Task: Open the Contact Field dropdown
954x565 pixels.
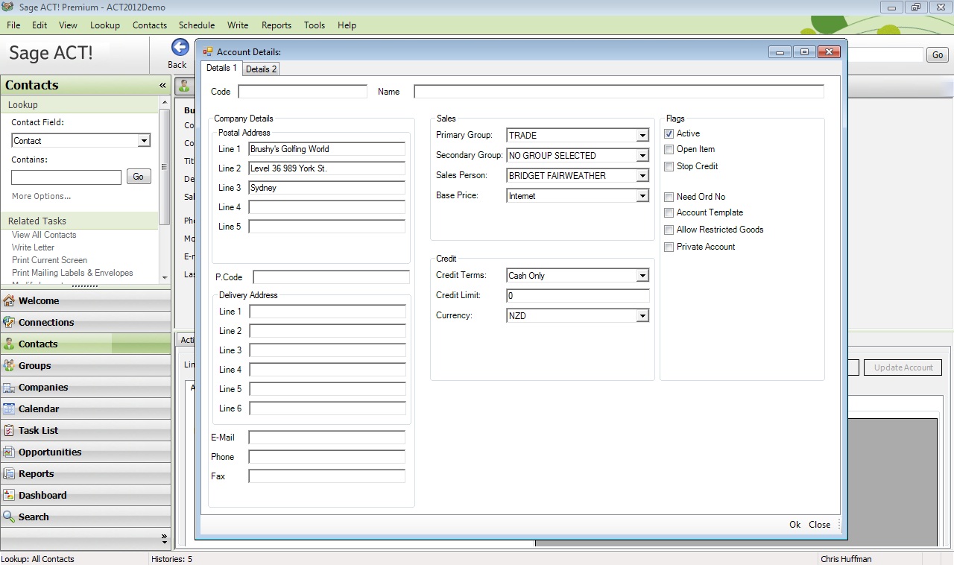Action: [x=144, y=141]
